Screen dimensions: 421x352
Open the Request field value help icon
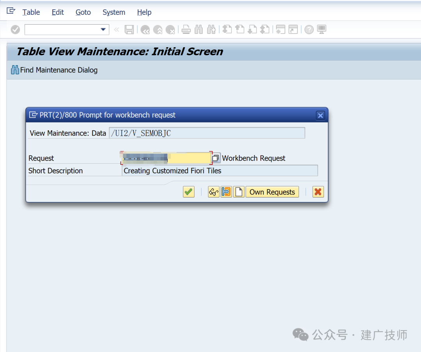pos(216,158)
